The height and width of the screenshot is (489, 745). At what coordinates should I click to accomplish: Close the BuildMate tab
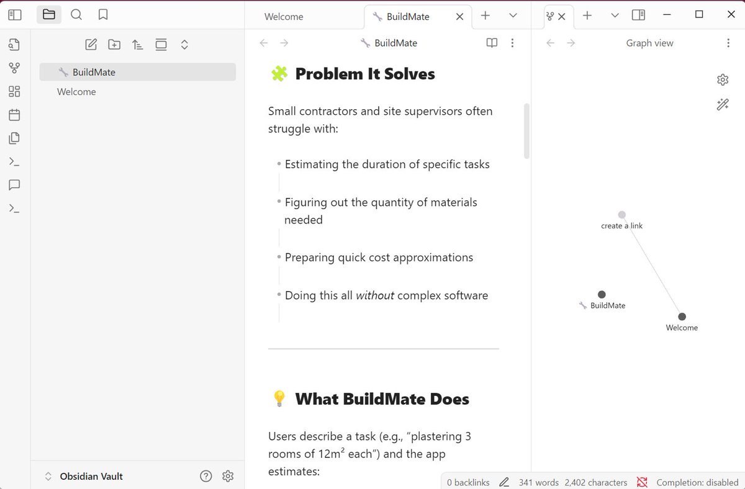[459, 17]
